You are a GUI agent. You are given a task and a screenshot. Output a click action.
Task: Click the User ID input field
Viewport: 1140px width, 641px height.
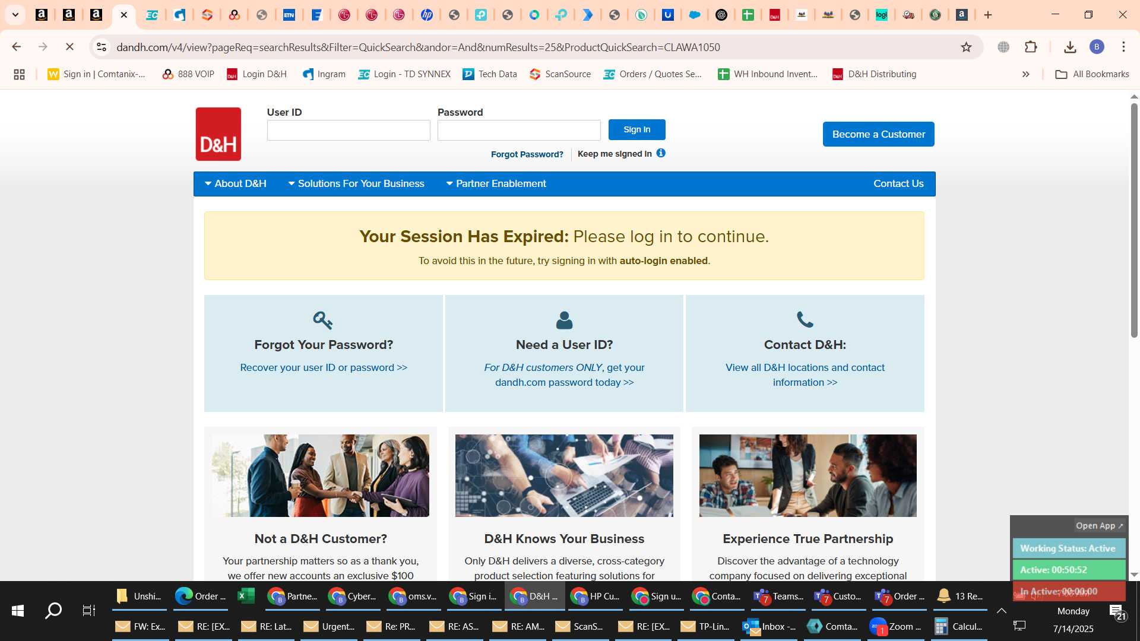point(349,131)
